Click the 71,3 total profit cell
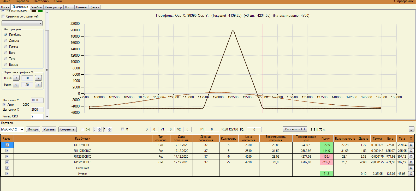Viewport: 416px width, 191px height. (326, 174)
